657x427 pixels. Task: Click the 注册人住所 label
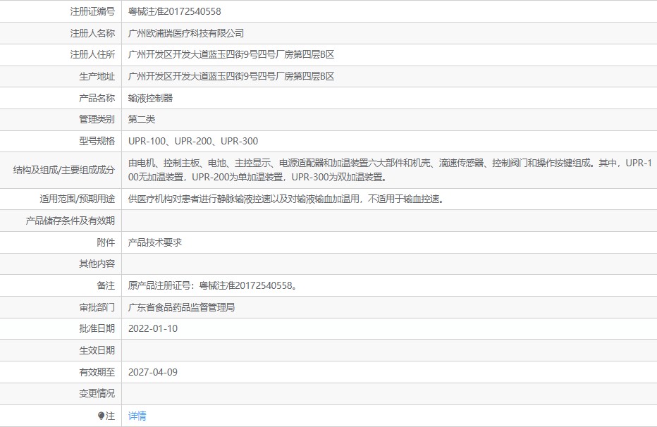pyautogui.click(x=92, y=54)
